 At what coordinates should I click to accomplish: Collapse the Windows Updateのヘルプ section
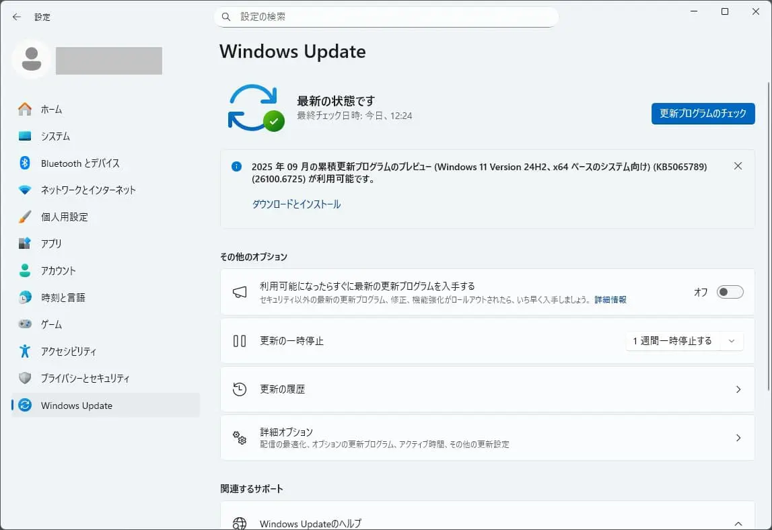click(738, 523)
